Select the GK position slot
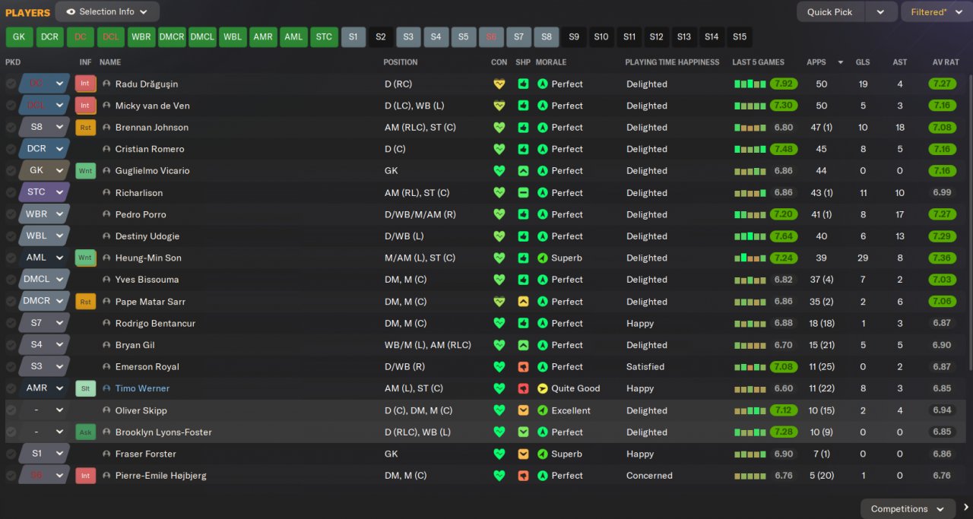Screen dimensions: 973x519 (20, 36)
